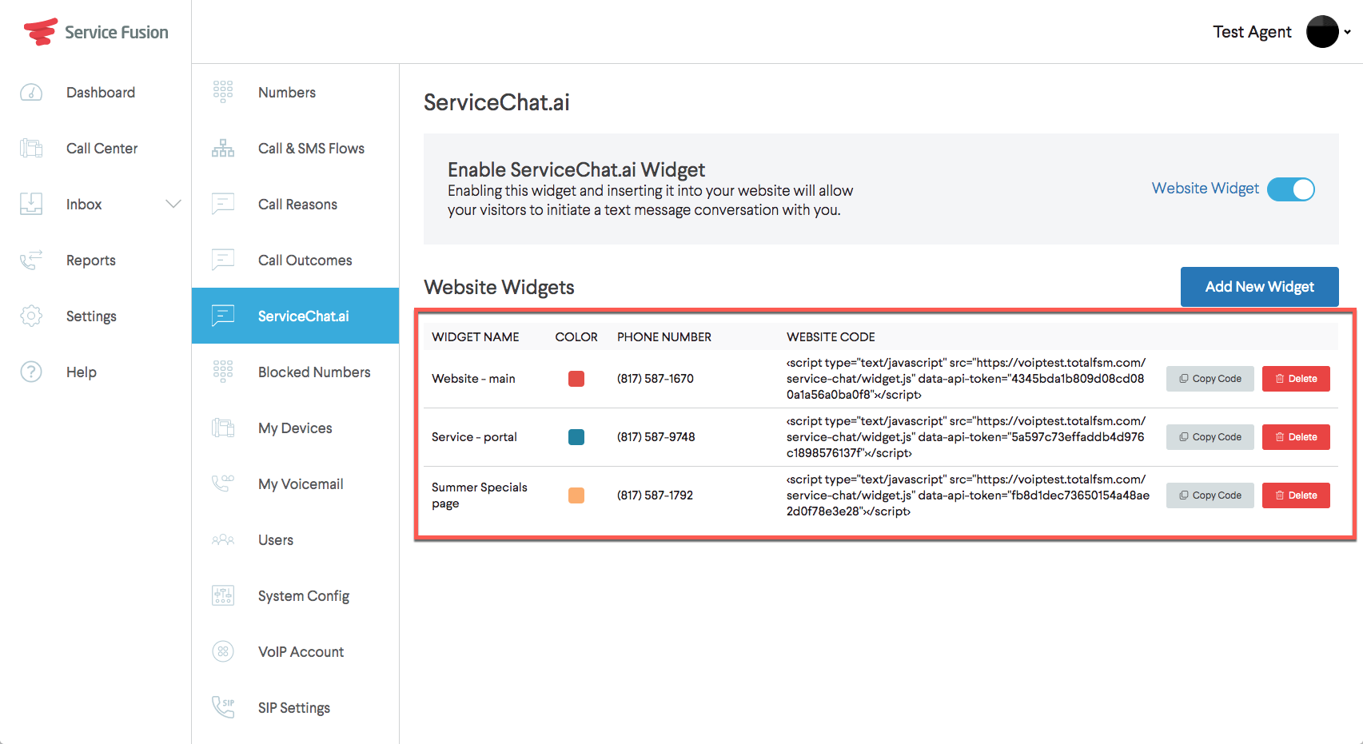Click the Dashboard gauge icon
1363x744 pixels.
31,93
